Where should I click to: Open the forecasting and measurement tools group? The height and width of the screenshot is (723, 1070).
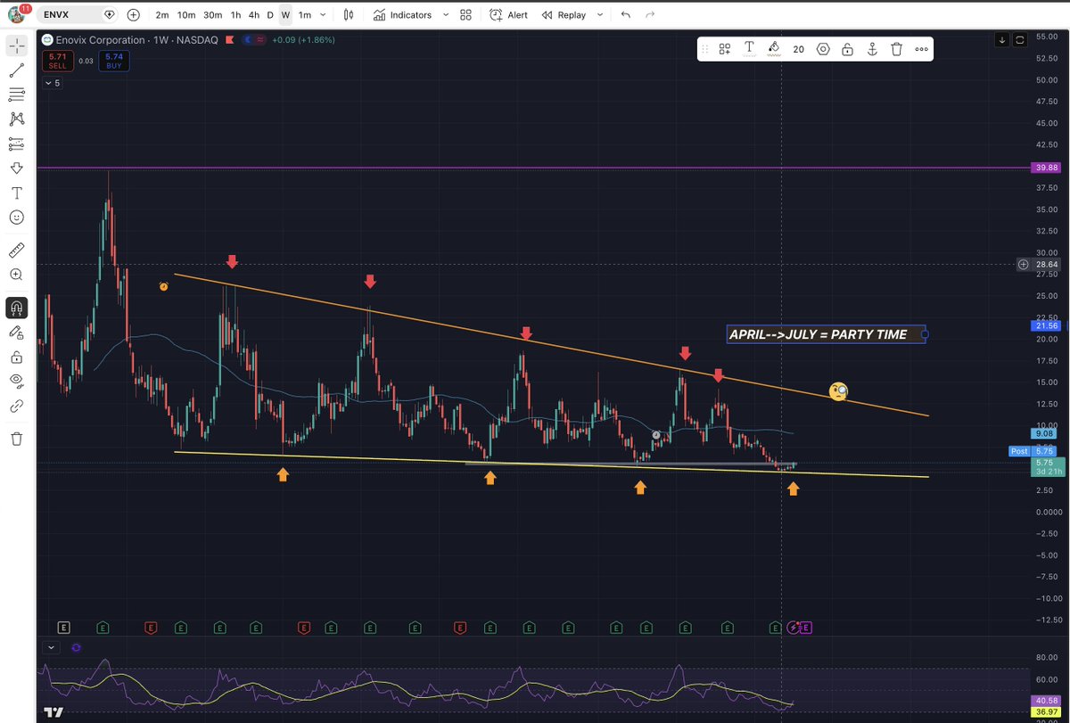(x=16, y=144)
